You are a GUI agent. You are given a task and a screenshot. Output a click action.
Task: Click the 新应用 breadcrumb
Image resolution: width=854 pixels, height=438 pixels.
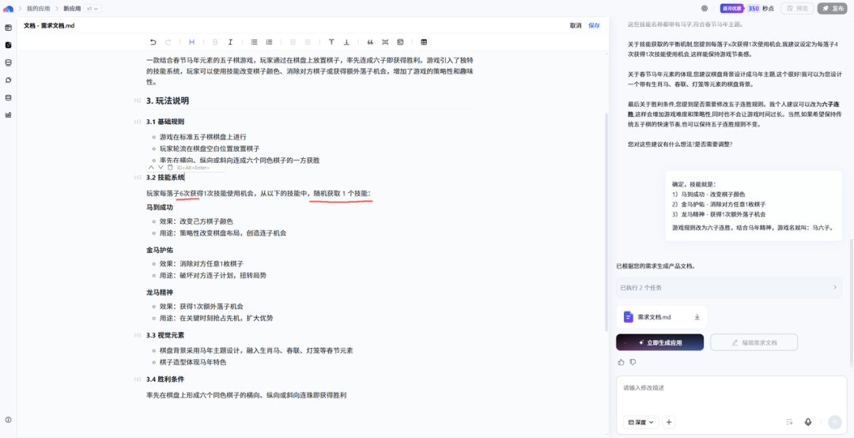71,9
